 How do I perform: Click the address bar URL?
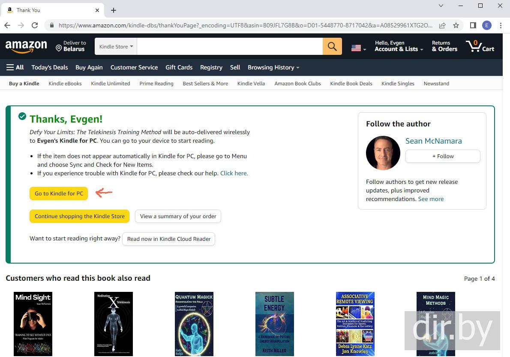(246, 25)
